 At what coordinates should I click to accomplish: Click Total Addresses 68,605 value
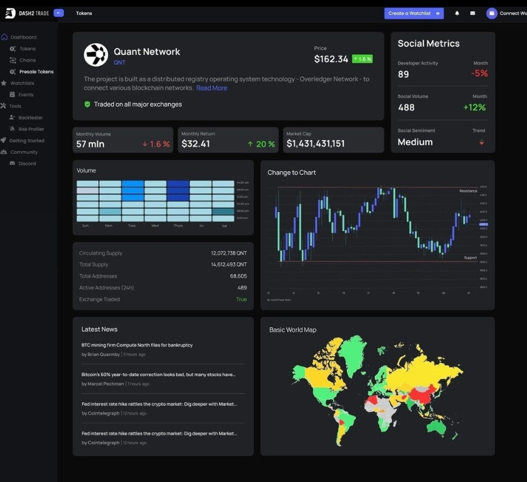click(x=239, y=276)
